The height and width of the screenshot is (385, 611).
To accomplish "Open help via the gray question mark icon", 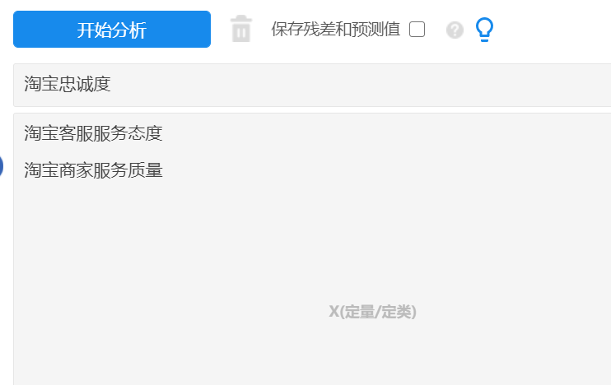I will click(x=455, y=30).
